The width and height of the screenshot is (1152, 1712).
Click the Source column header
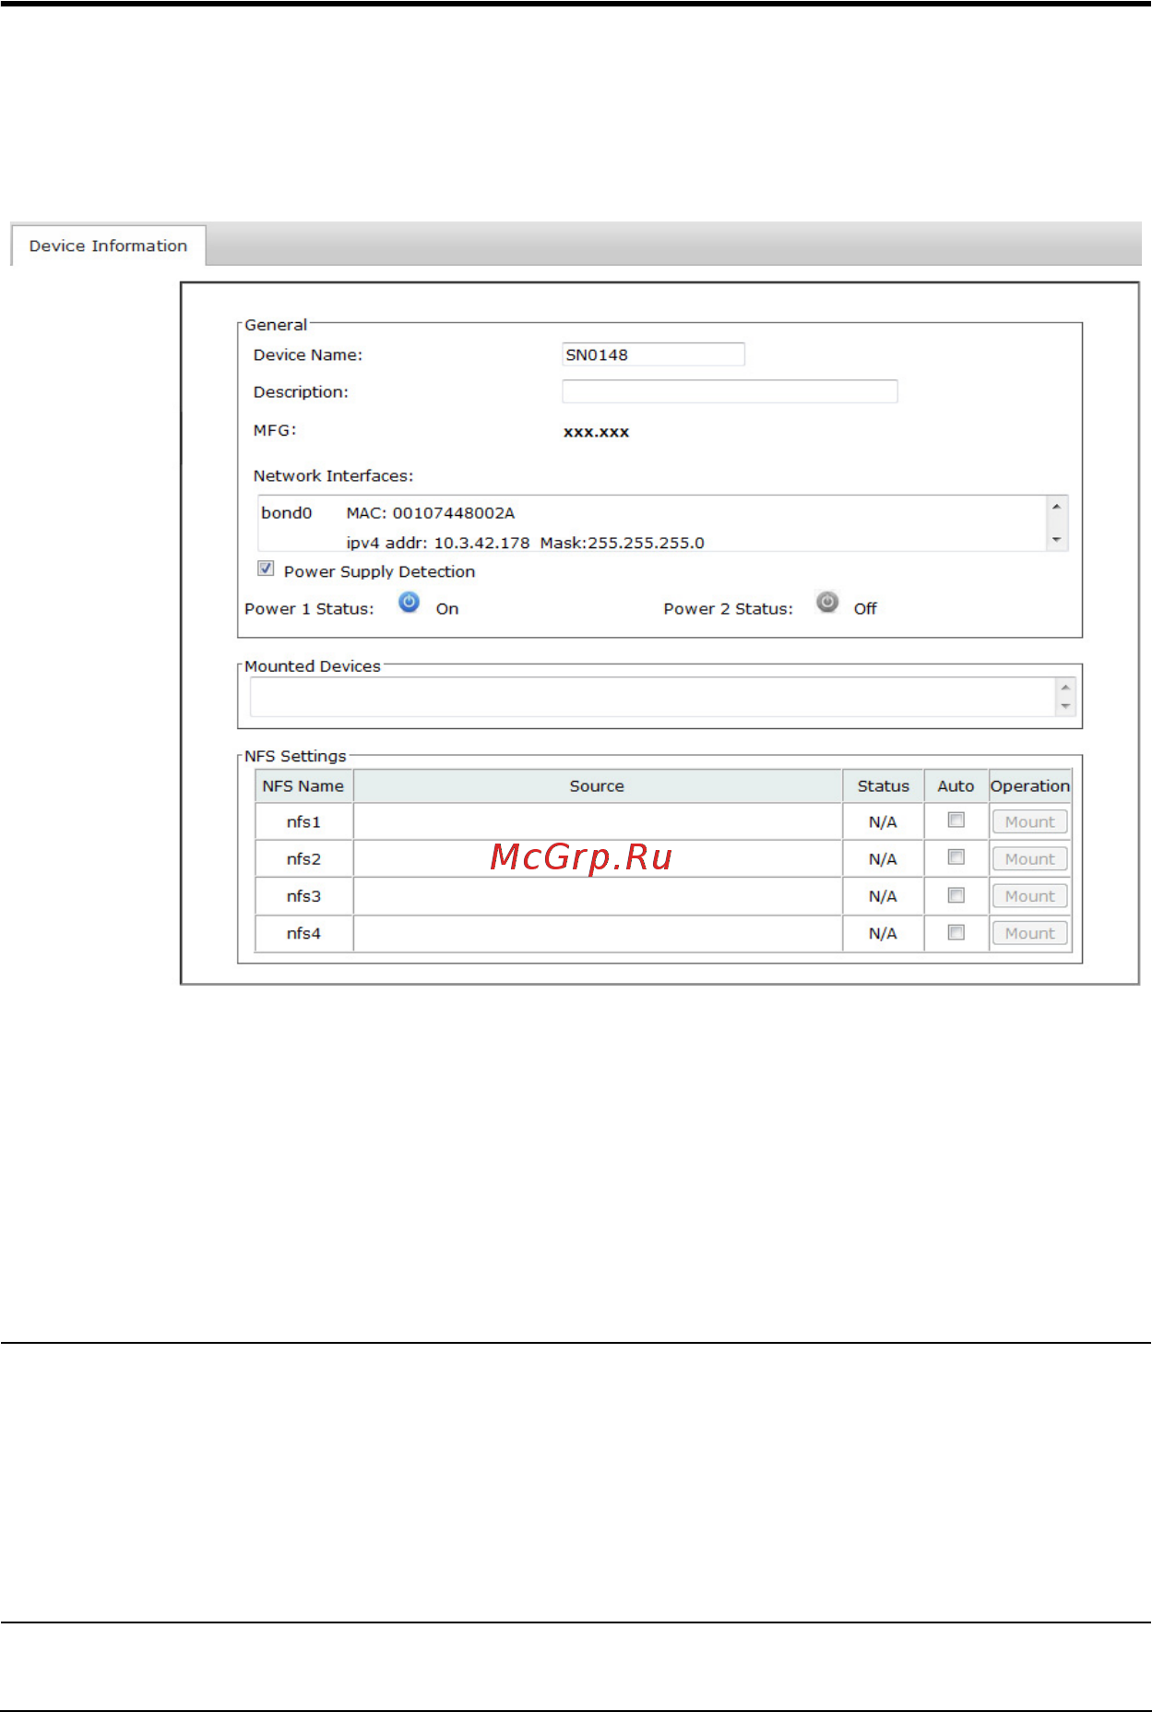pyautogui.click(x=598, y=786)
